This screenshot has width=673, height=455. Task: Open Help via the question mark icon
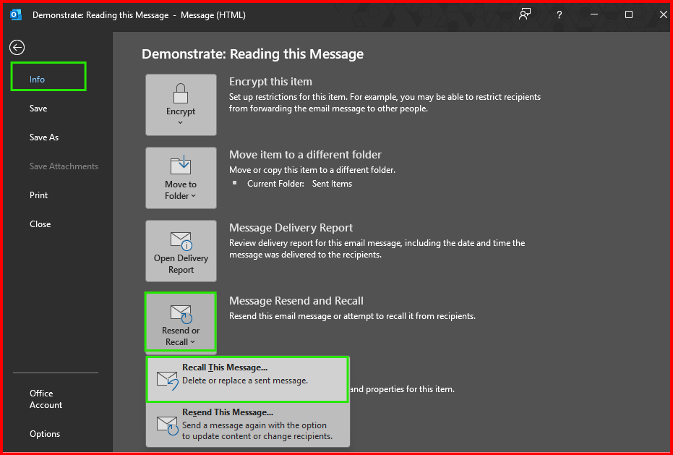pyautogui.click(x=559, y=14)
